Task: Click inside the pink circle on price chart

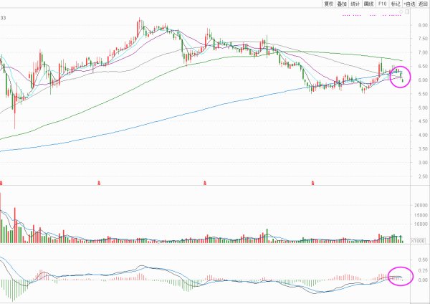Action: (x=401, y=75)
